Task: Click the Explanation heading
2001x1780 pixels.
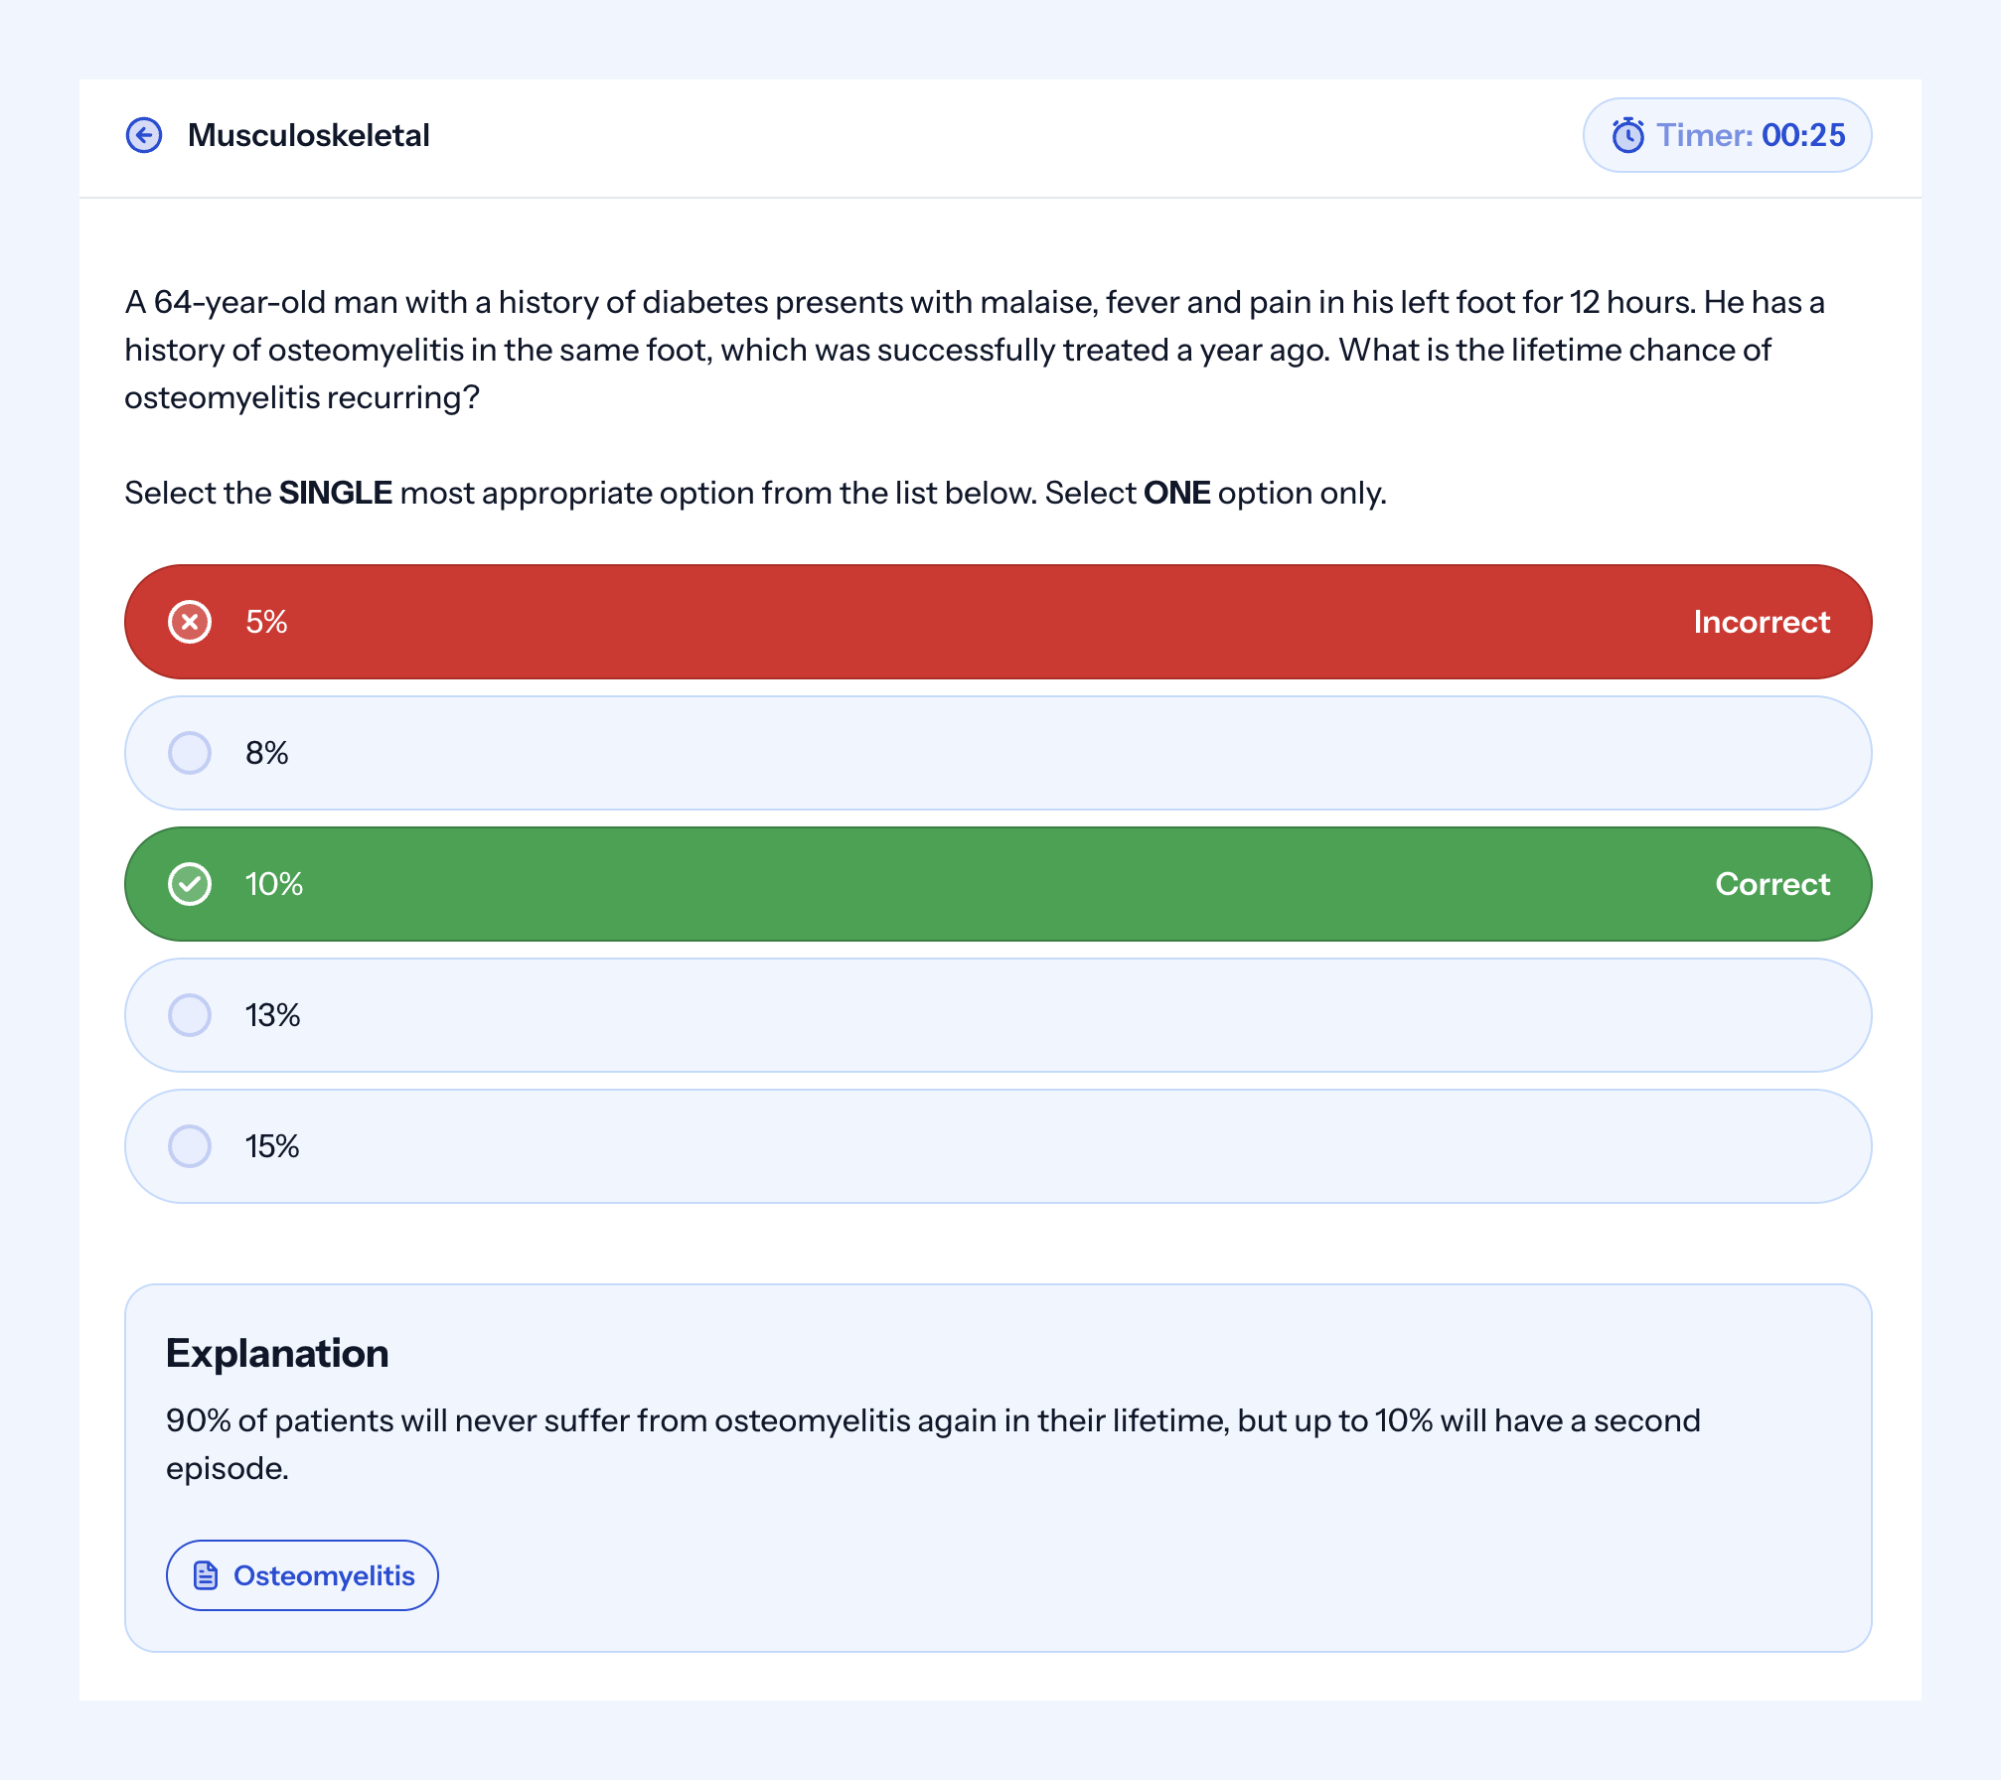Action: coord(277,1353)
